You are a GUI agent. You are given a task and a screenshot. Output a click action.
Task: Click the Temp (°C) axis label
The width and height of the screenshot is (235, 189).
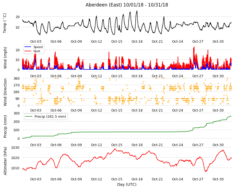coord(5,23)
